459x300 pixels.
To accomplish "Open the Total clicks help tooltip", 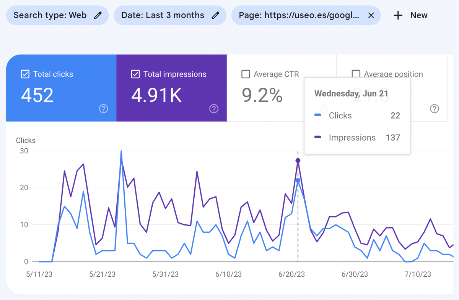I will coord(104,109).
